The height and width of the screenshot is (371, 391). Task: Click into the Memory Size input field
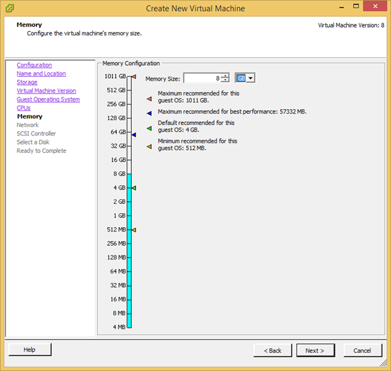[202, 78]
